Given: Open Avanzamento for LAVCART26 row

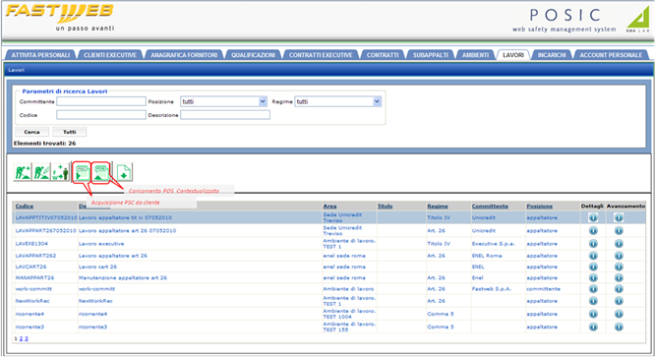Looking at the screenshot, I should coord(619,267).
